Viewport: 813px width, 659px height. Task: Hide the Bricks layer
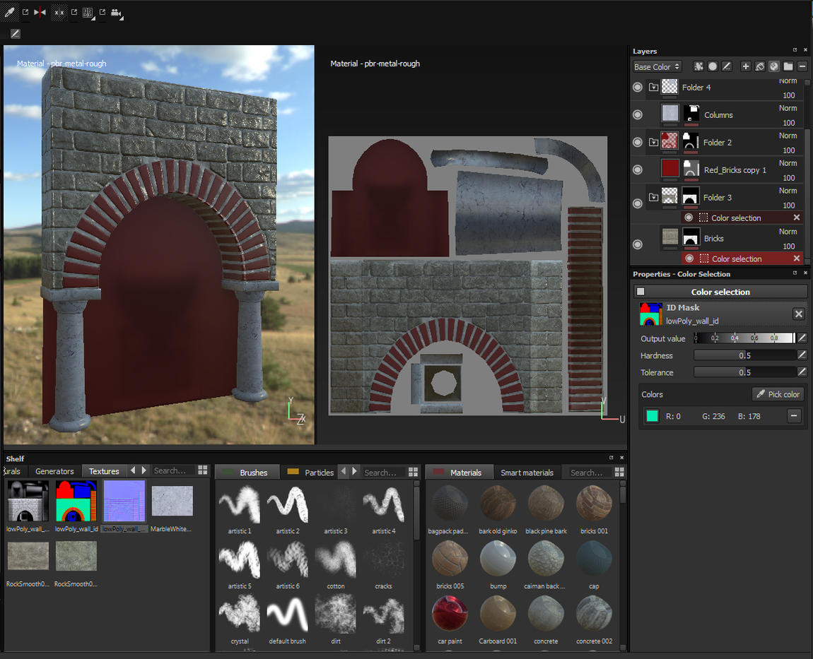tap(638, 244)
